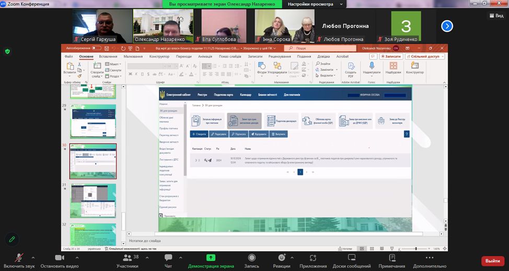Click the Record (Запись) icon

pyautogui.click(x=252, y=258)
